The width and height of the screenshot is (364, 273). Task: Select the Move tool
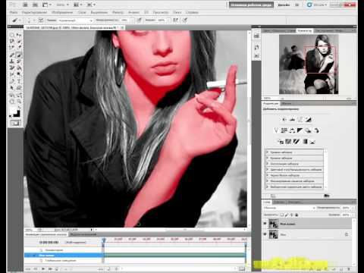pos(19,35)
